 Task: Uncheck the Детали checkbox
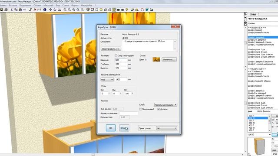[159, 109]
